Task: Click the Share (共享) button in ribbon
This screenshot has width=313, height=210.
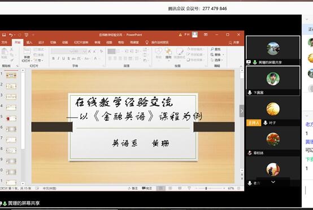Action: tap(234, 43)
